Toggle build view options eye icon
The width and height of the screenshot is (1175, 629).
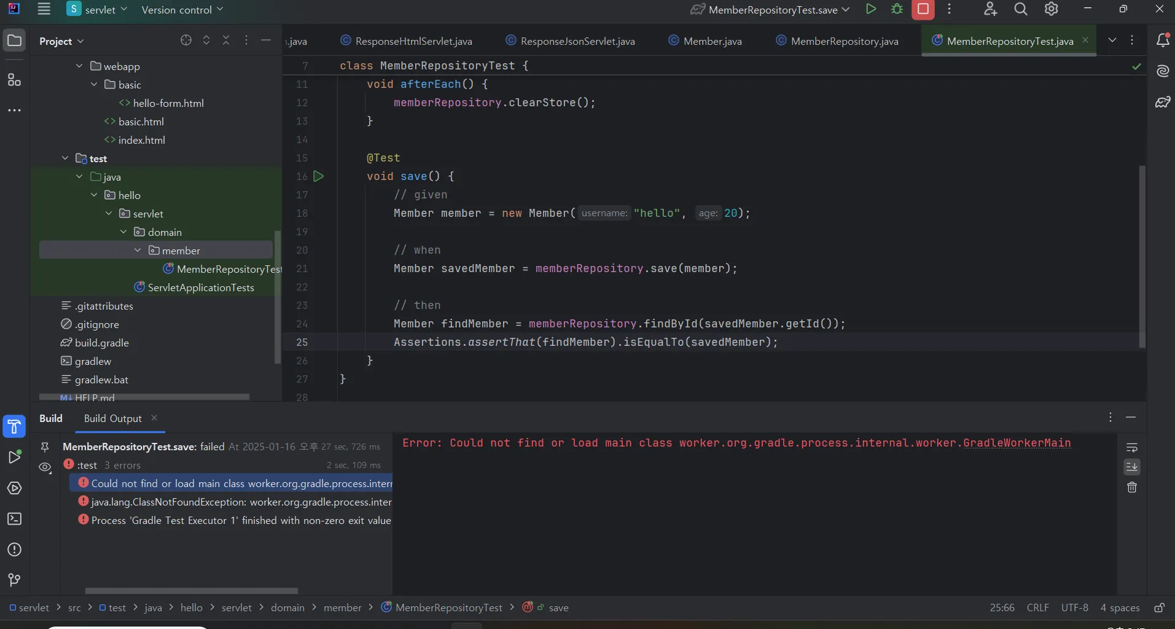(45, 467)
